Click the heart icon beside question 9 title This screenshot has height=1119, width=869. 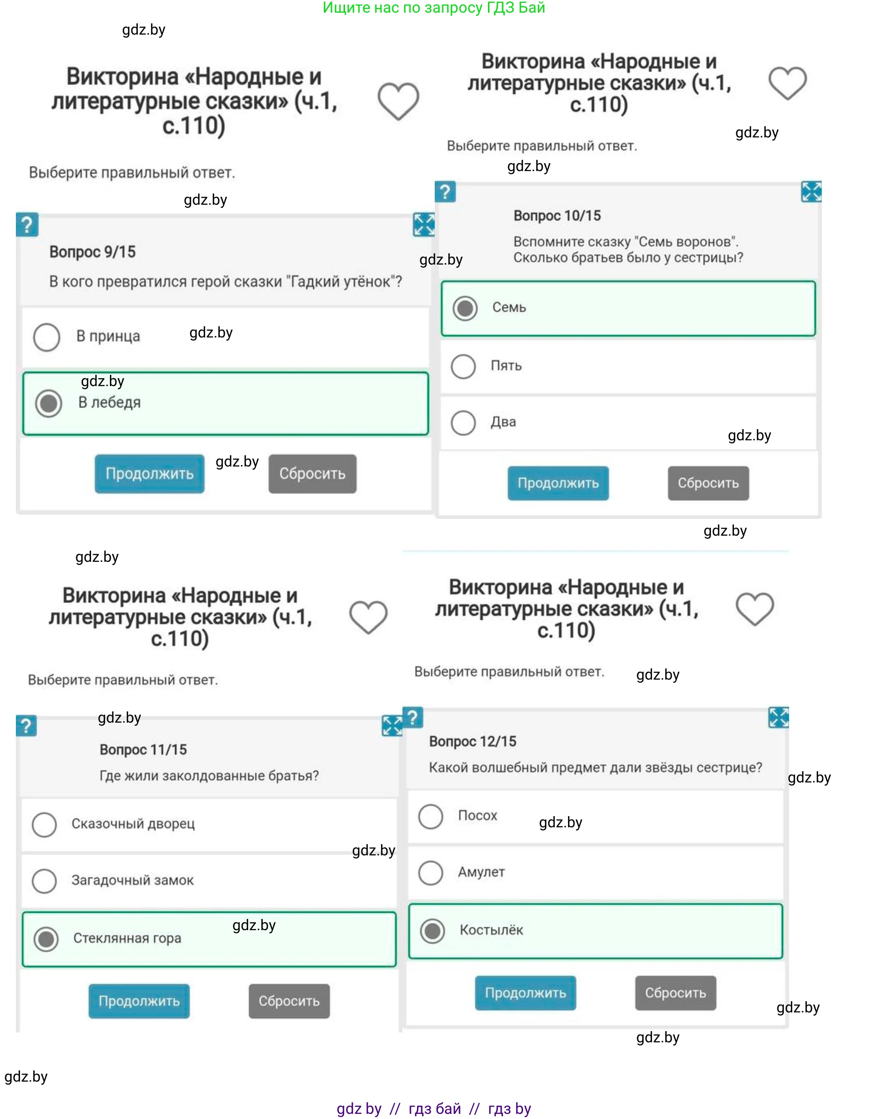tap(398, 101)
